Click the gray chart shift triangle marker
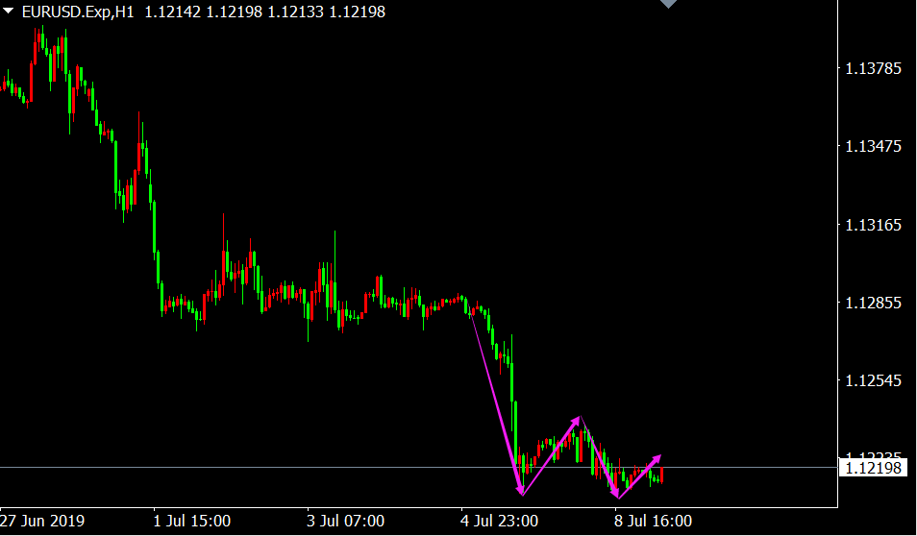This screenshot has height=536, width=917. coord(667,5)
